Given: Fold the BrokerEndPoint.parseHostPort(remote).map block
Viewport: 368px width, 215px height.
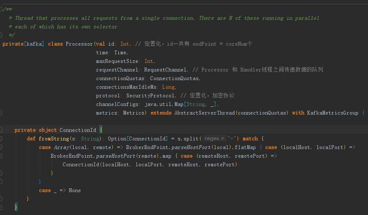Looking at the screenshot, I should pyautogui.click(x=1, y=156).
